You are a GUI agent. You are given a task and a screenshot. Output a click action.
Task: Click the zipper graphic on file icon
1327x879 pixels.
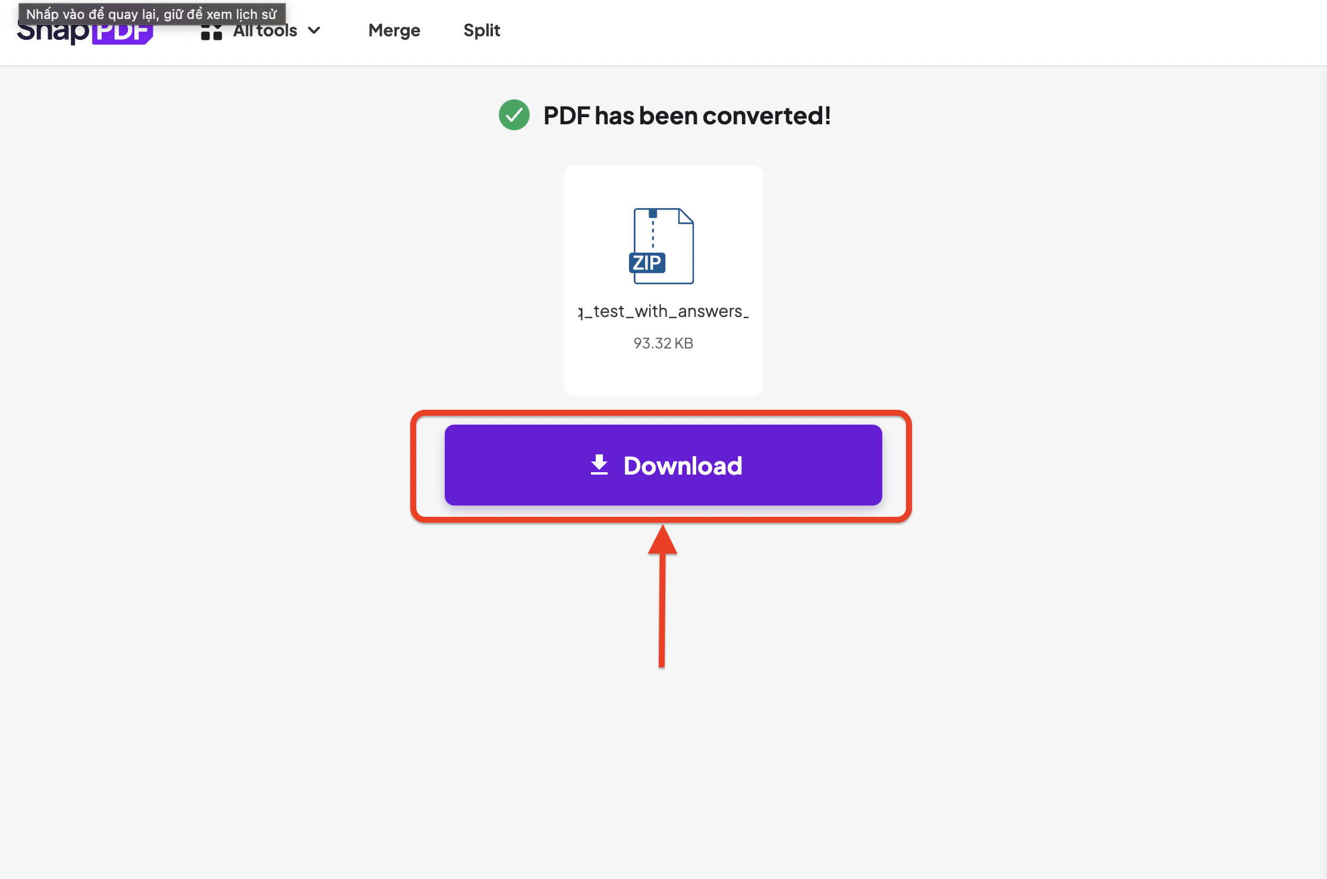coord(653,229)
